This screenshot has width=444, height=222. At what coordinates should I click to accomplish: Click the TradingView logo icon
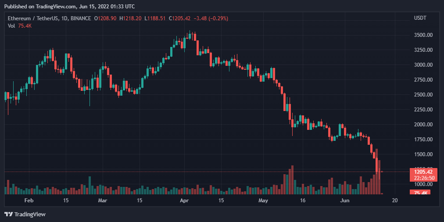click(x=9, y=215)
